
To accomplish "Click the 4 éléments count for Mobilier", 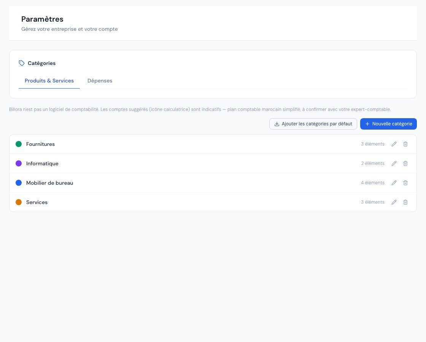I will click(373, 183).
